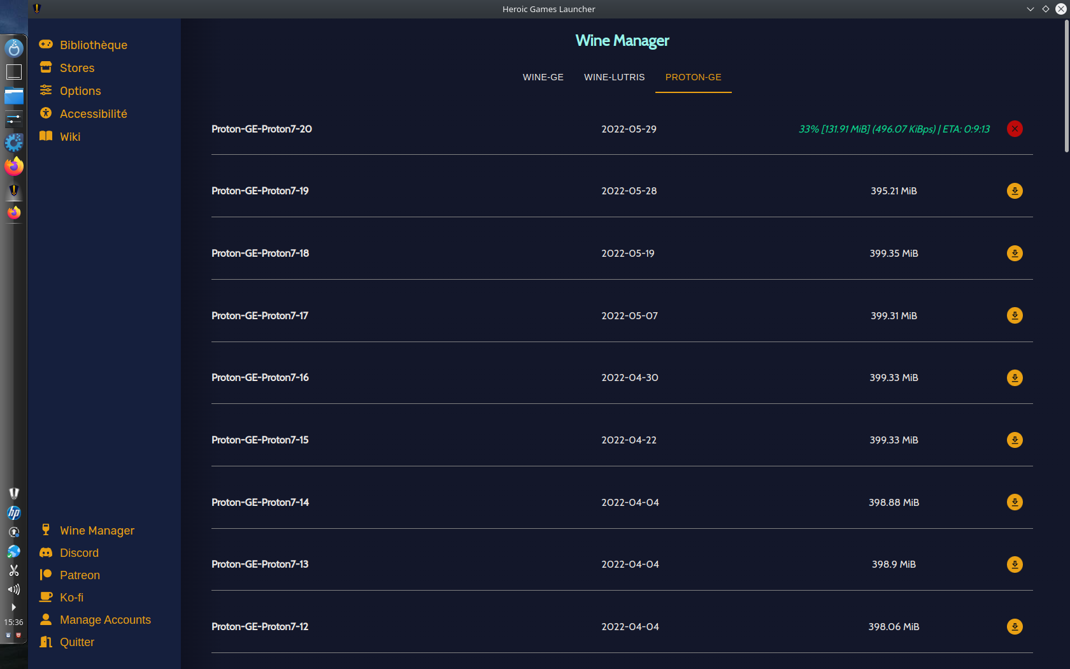1070x669 pixels.
Task: Download Proton-GE-Proton7-12
Action: (x=1015, y=627)
